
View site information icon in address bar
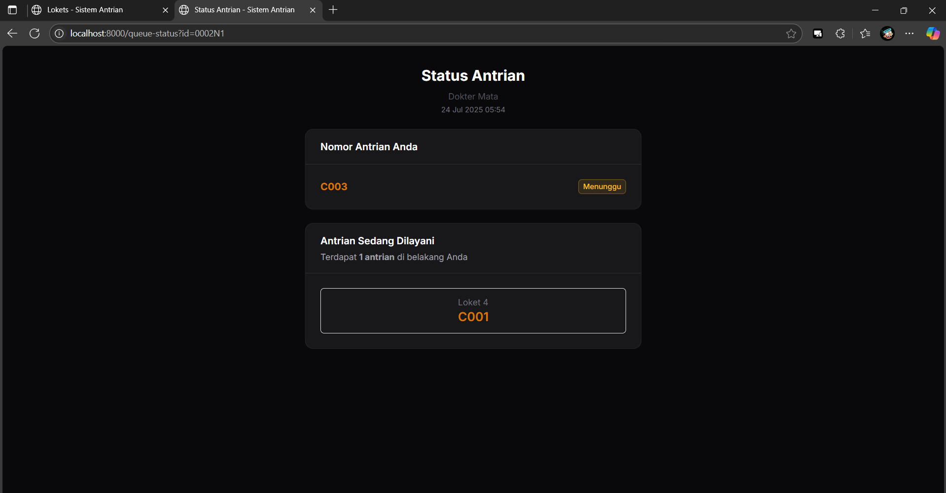click(59, 33)
